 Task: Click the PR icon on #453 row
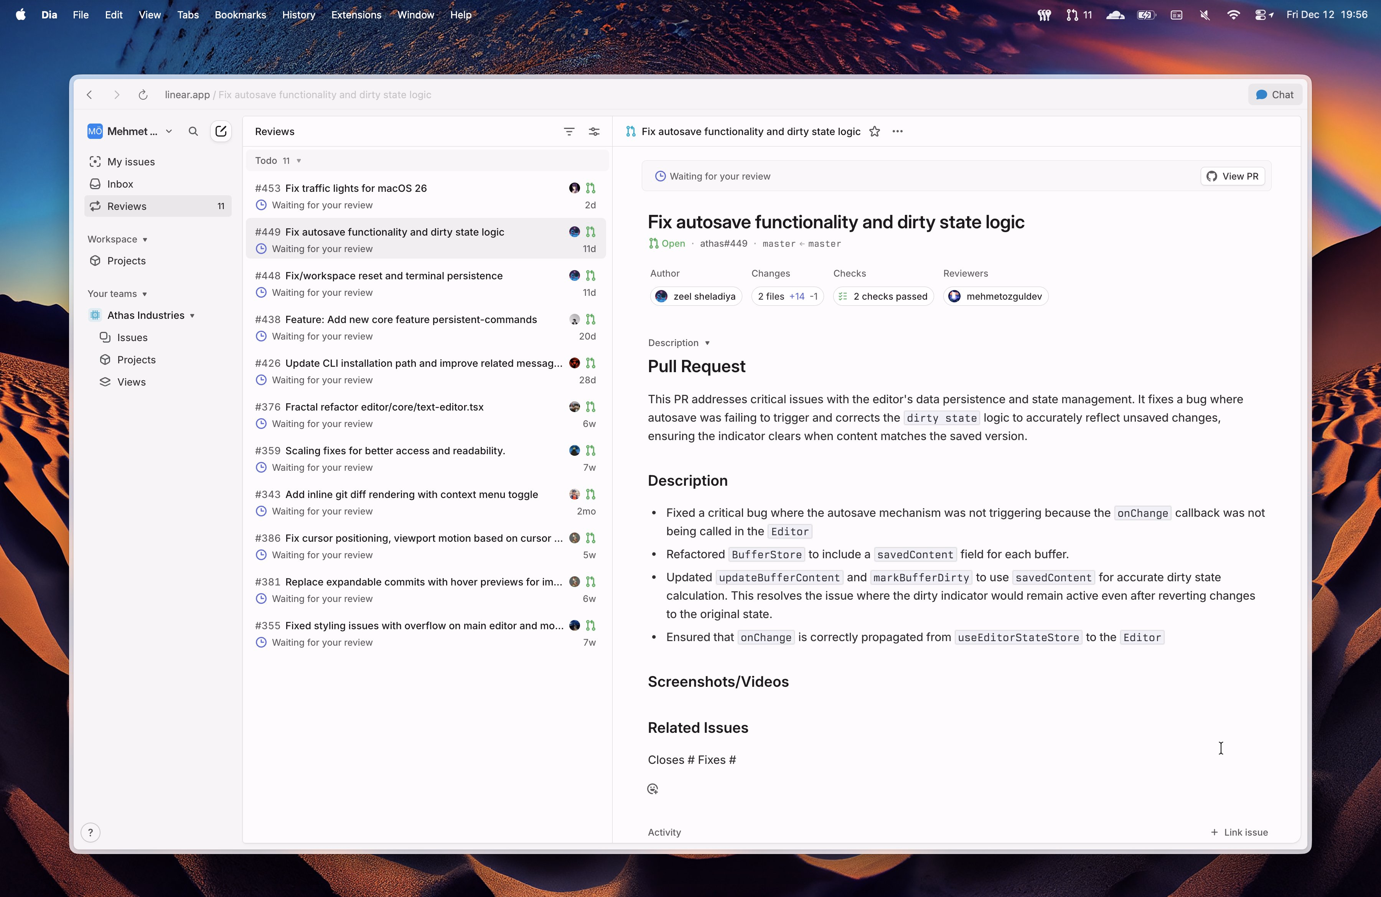coord(591,188)
